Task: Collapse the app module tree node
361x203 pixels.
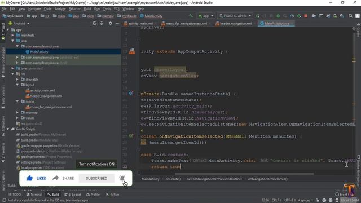Action: (x=8, y=30)
